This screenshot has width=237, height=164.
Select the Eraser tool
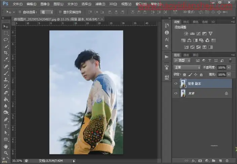pyautogui.click(x=6, y=93)
